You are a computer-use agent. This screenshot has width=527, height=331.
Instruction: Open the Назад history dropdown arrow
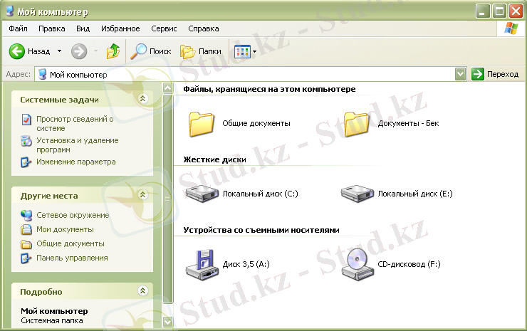coord(60,51)
